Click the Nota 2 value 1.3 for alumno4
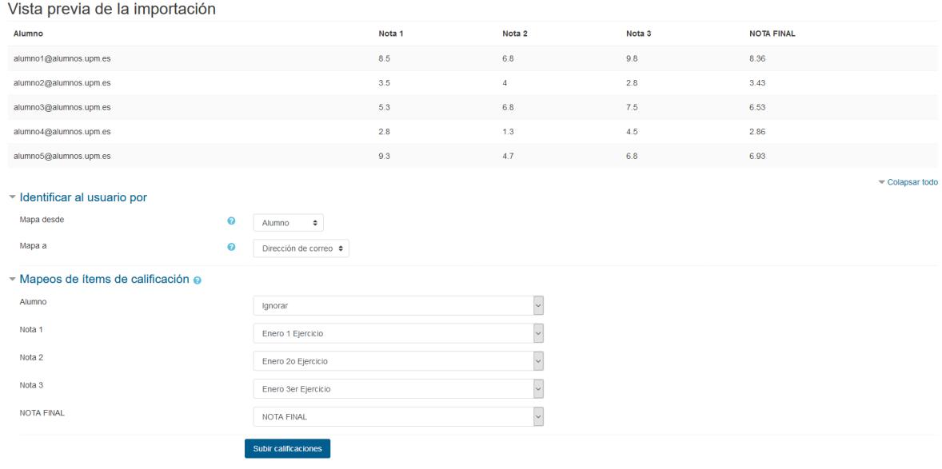942x469 pixels. tap(509, 132)
